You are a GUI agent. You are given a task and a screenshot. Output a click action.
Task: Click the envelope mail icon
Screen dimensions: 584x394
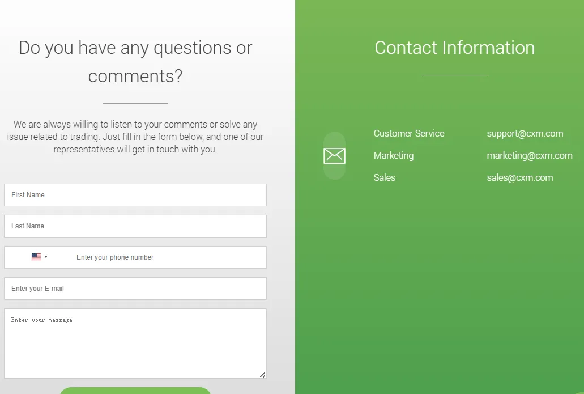334,155
